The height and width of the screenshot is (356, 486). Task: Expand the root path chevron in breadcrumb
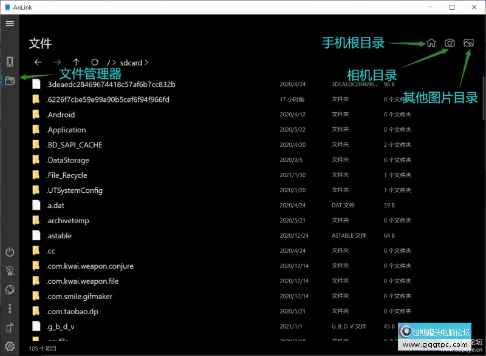(x=115, y=62)
